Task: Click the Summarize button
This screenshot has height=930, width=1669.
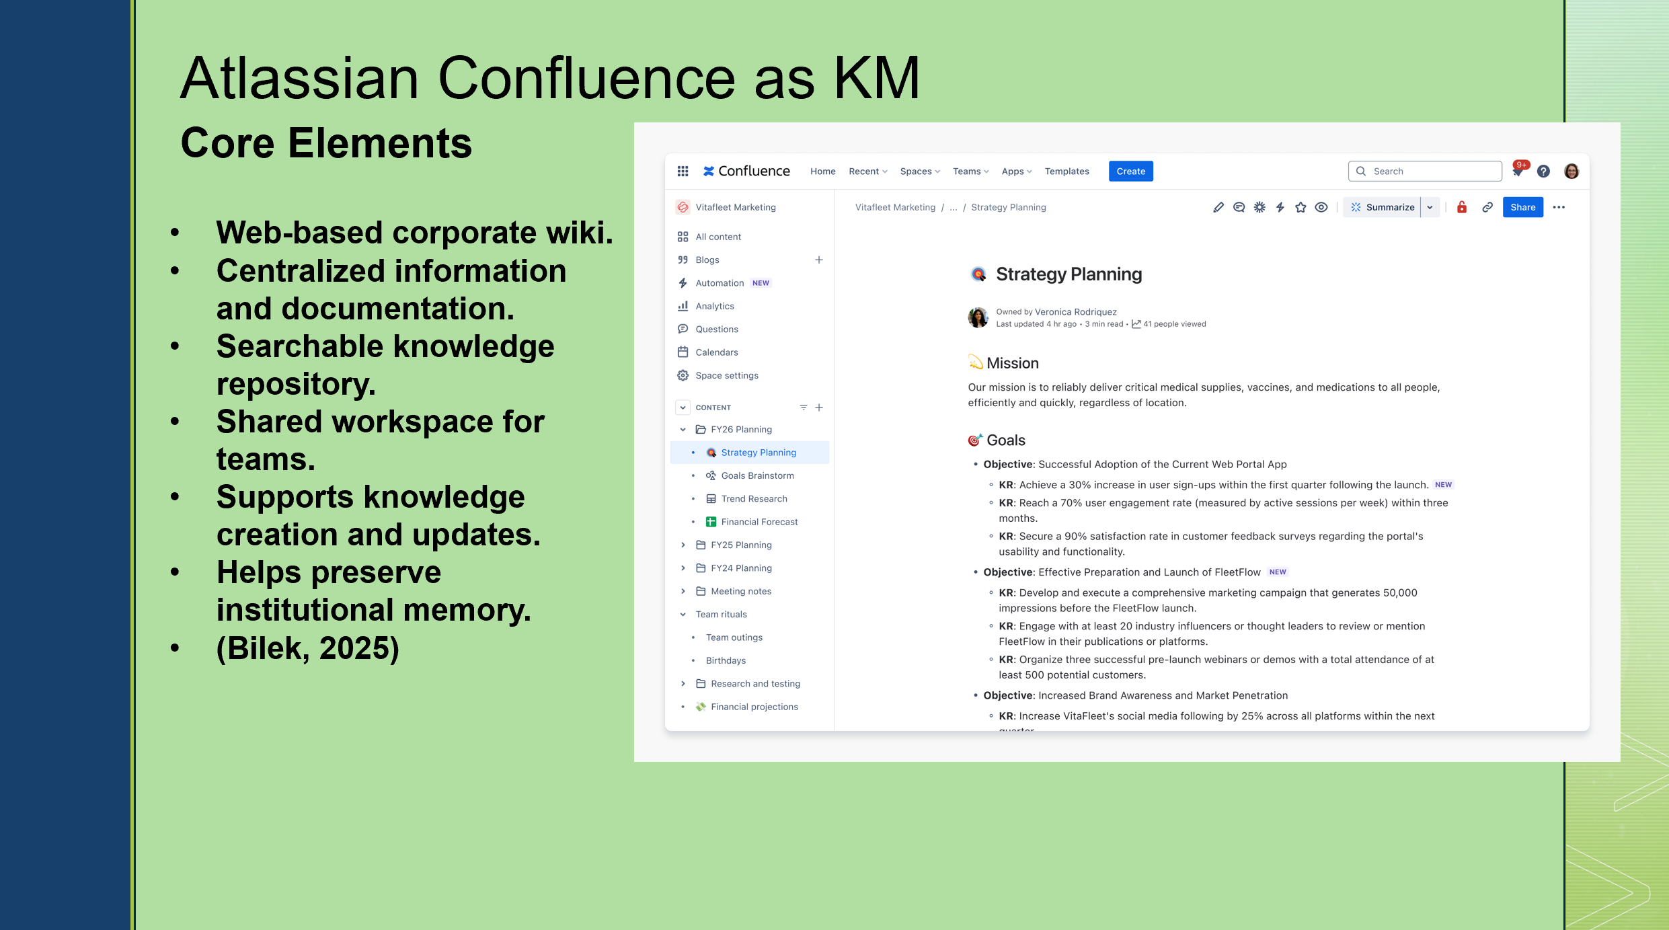Action: [x=1382, y=207]
